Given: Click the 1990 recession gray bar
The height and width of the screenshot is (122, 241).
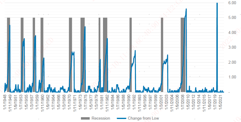Looking at the screenshot, I should (x=130, y=45).
